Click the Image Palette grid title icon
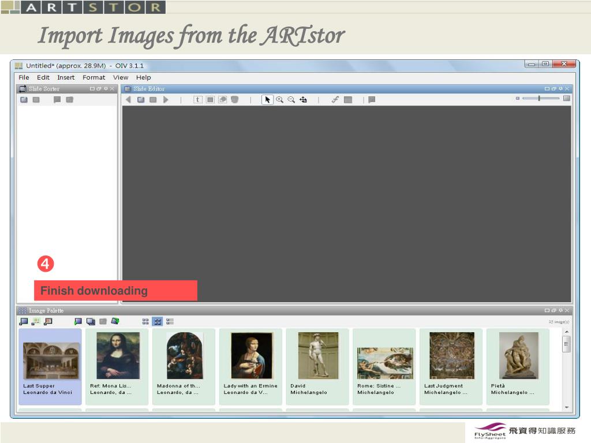The width and height of the screenshot is (591, 443). click(x=23, y=310)
